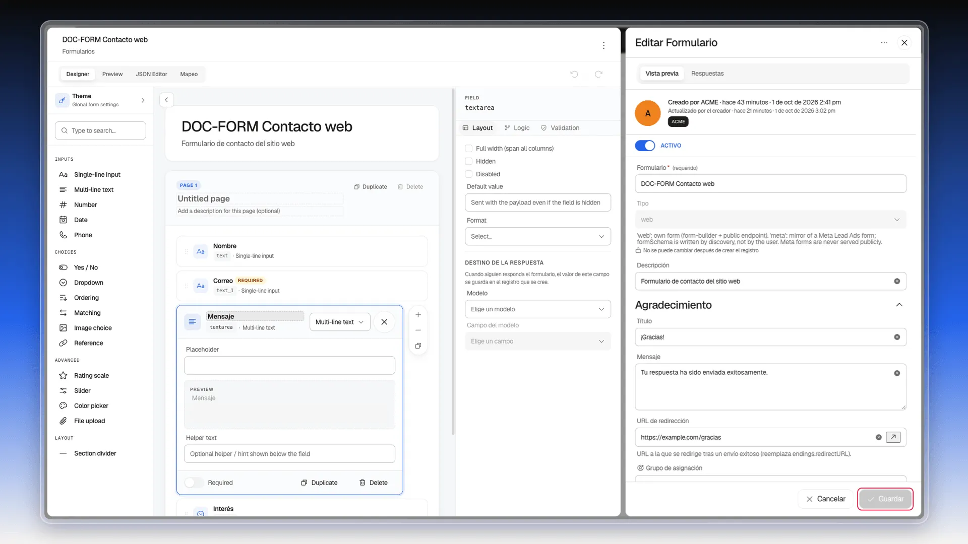Check the Disabled option
This screenshot has height=544, width=968.
(x=468, y=174)
